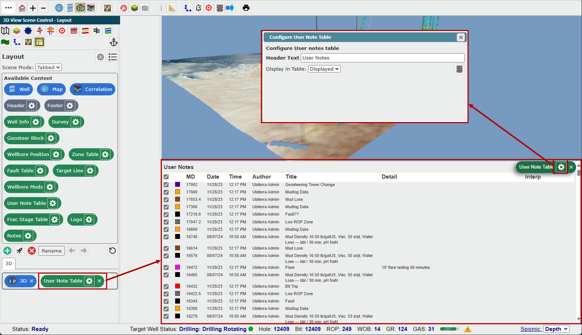
Task: Open Well Info settings gear
Action: [x=36, y=122]
